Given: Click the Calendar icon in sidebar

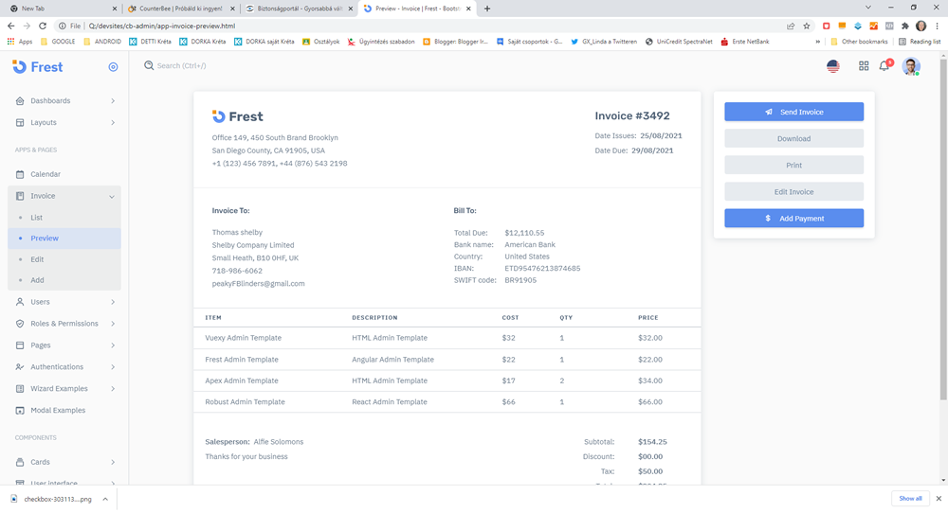Looking at the screenshot, I should click(x=21, y=174).
